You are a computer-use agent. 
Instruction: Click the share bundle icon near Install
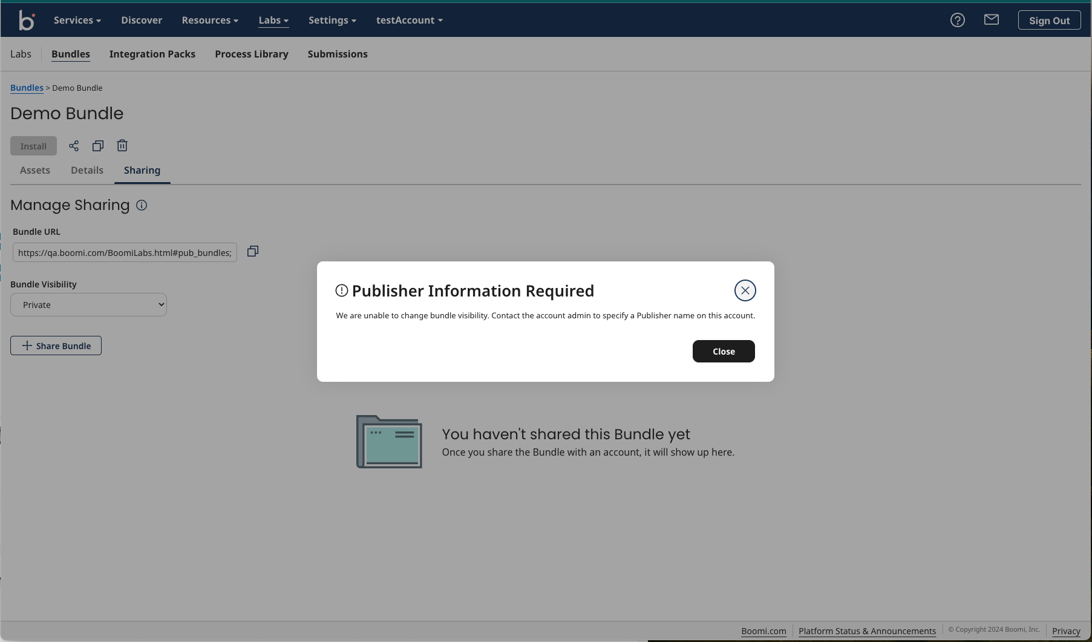74,146
